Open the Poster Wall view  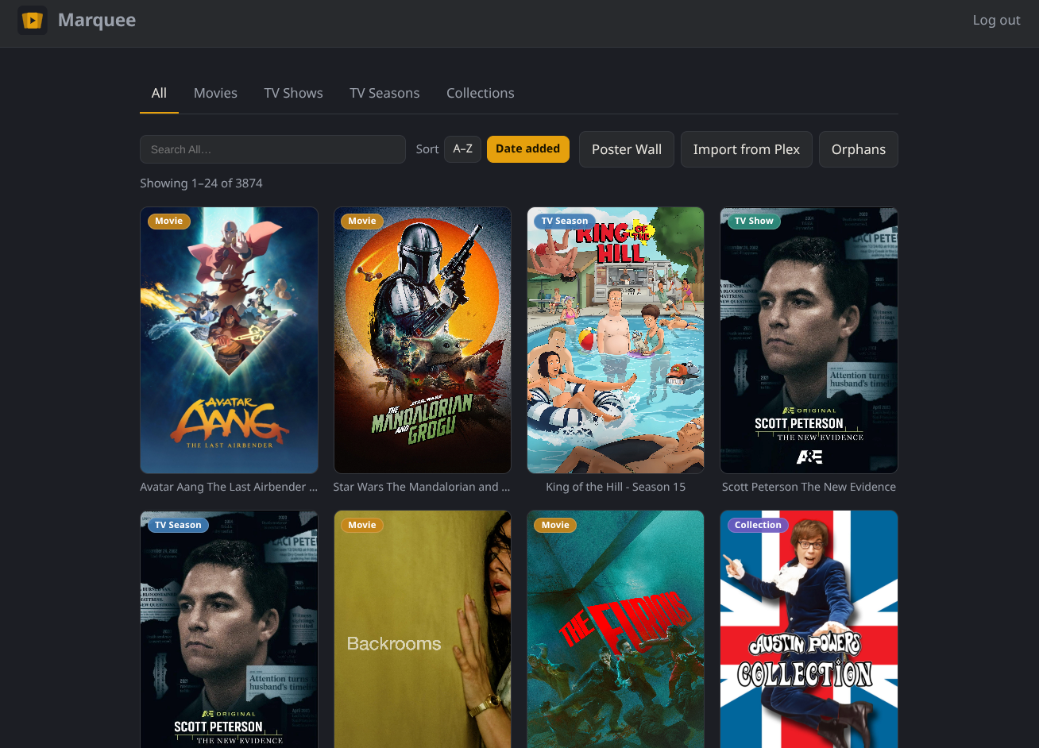[627, 149]
